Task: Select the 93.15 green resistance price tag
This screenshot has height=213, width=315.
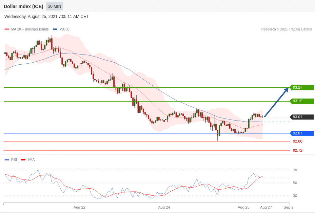Action: pos(302,101)
